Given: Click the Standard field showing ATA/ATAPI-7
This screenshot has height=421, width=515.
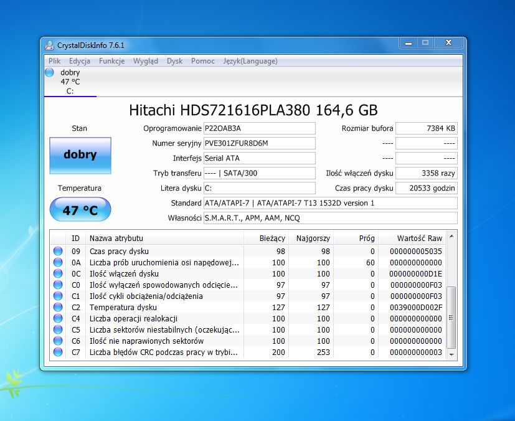Looking at the screenshot, I should point(331,203).
